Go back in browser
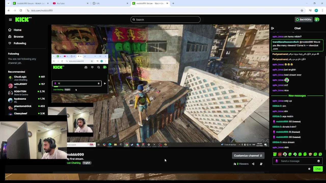Screen dimensions: 326x183 pyautogui.click(x=9, y=10)
